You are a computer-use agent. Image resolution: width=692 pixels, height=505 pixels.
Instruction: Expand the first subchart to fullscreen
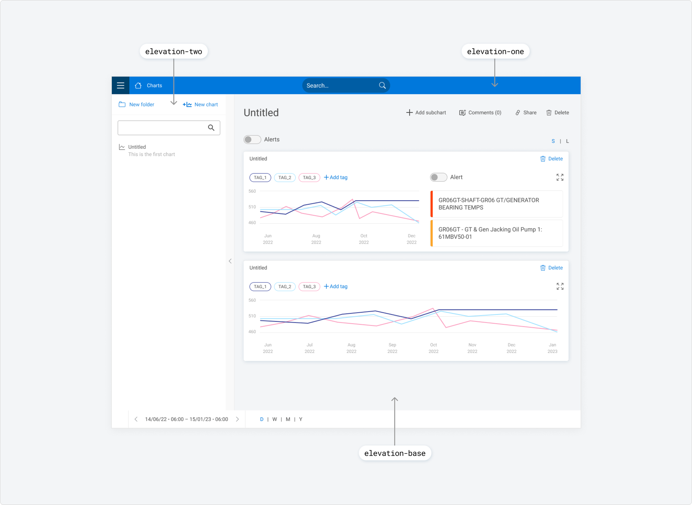[559, 177]
